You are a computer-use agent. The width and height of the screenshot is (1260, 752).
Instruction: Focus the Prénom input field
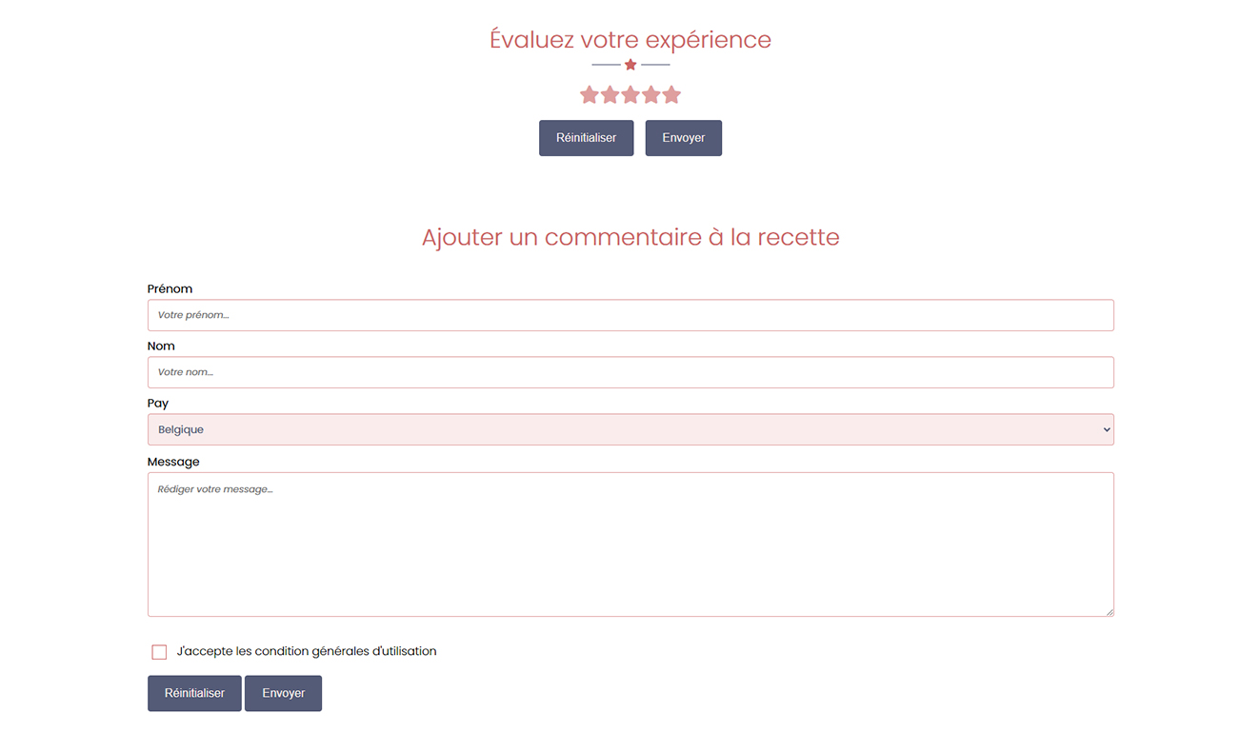coord(630,315)
